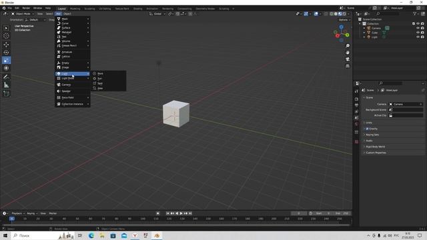
Task: Select the Rotate tool
Action: [6, 52]
